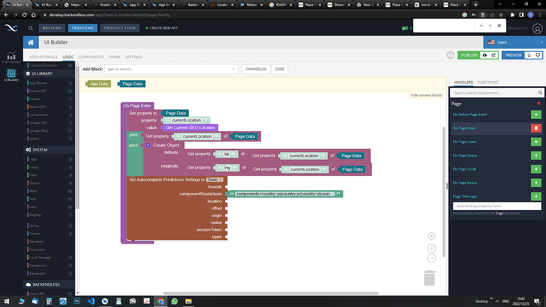Viewport: 546px width, 307px height.
Task: Open WhatsApp from the taskbar
Action: tap(174, 302)
